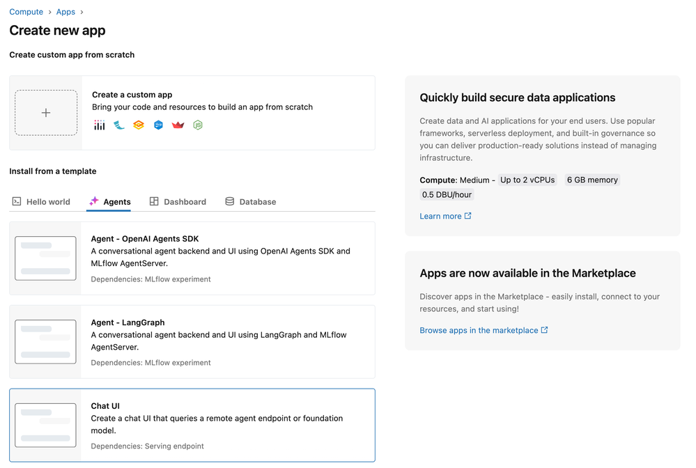Pick the Agent - LangGraph template thumbnail

pyautogui.click(x=45, y=342)
